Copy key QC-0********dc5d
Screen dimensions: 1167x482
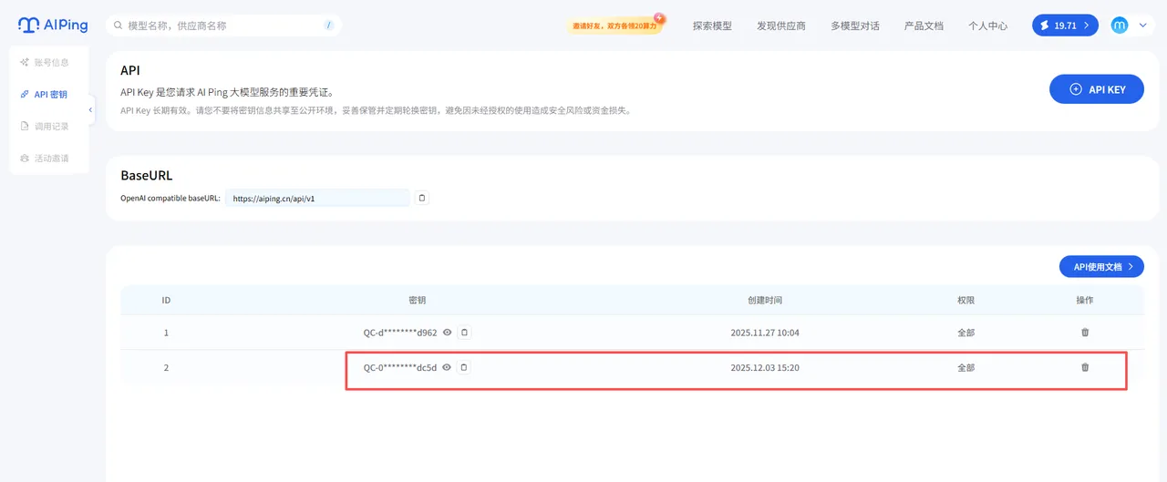coord(464,367)
